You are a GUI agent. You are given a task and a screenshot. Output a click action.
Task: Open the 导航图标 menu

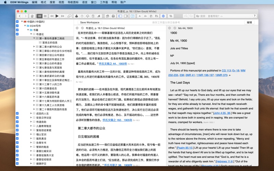point(73,2)
